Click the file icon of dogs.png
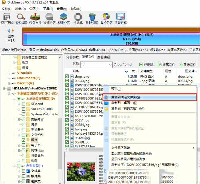 [x=72, y=76]
